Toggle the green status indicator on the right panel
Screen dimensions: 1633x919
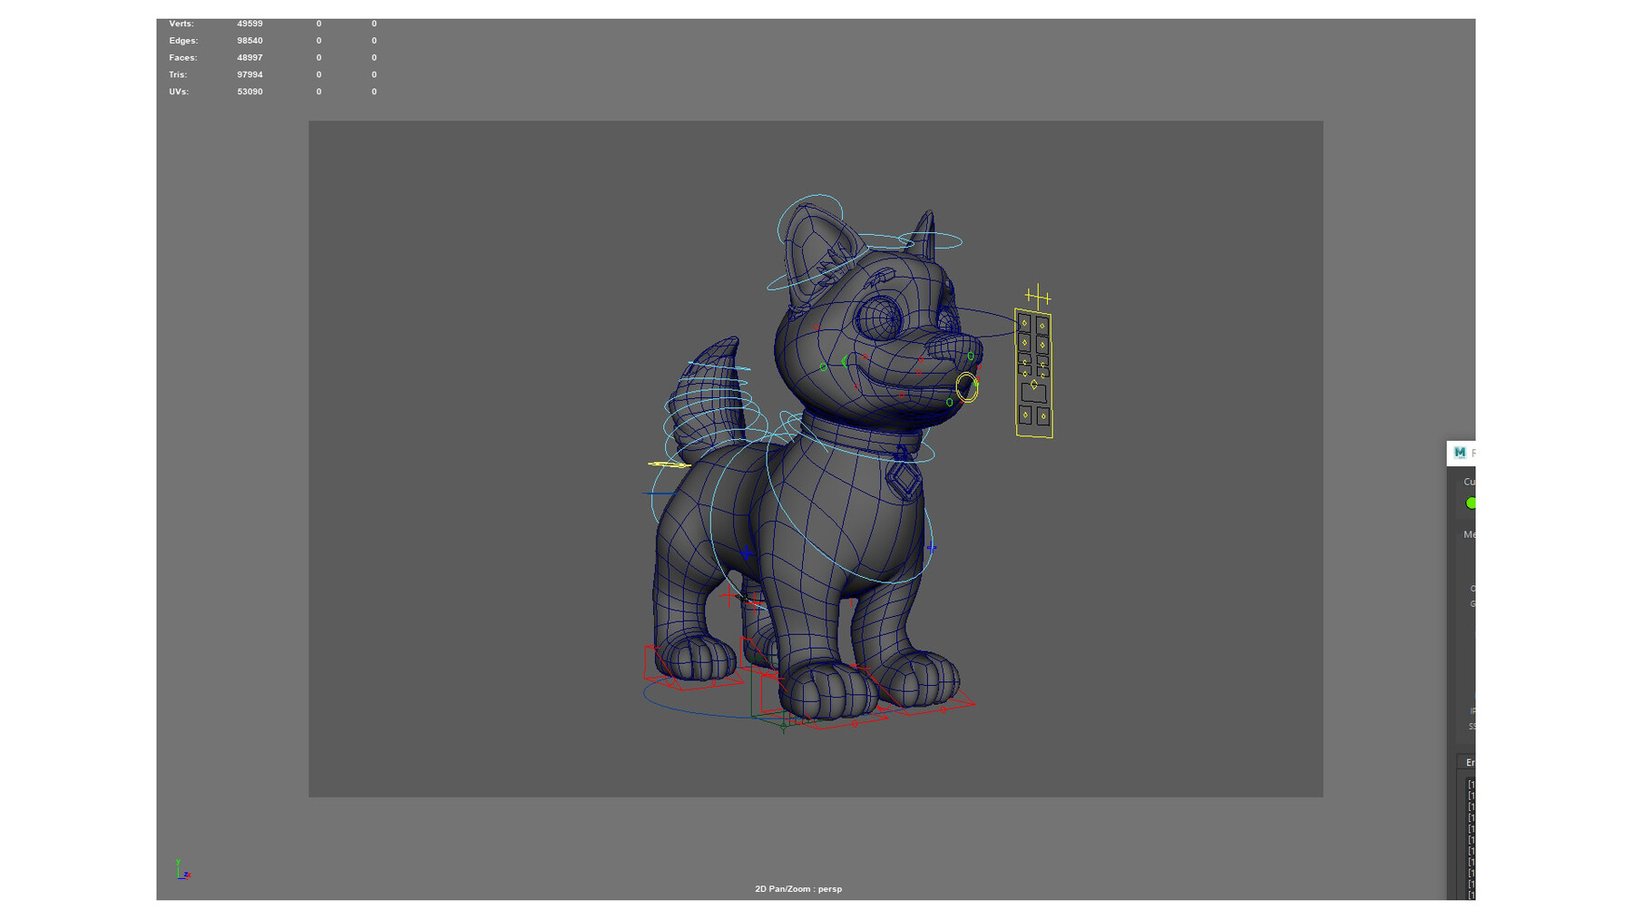coord(1473,503)
